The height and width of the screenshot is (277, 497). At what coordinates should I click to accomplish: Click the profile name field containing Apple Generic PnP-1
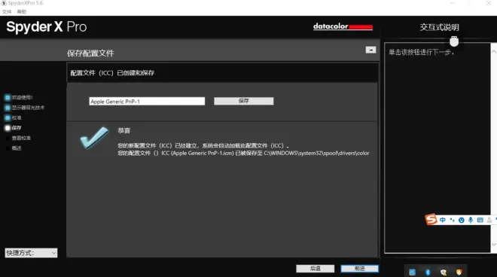[147, 101]
